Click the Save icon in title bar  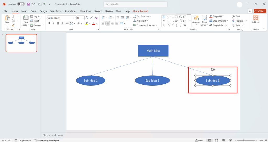28,4
